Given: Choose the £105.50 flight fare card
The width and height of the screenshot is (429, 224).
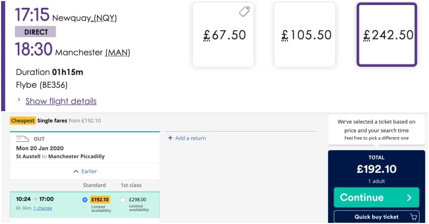Looking at the screenshot, I should pyautogui.click(x=305, y=34).
